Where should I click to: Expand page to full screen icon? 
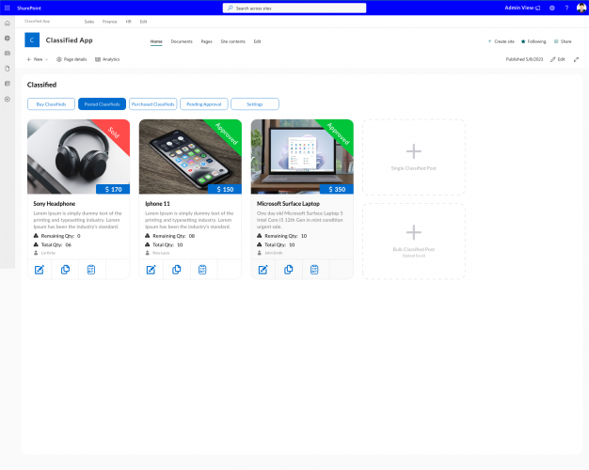(x=576, y=59)
